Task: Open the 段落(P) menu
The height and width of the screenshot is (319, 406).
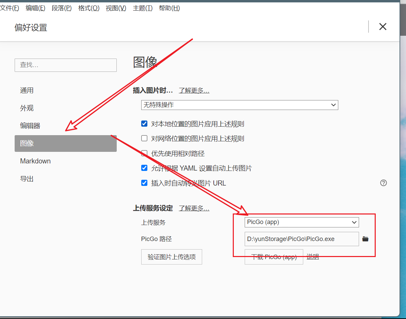Action: (62, 8)
